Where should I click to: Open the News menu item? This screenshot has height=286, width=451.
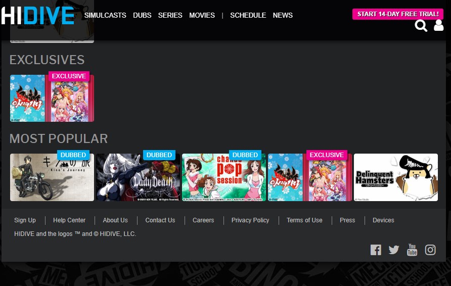(x=283, y=15)
